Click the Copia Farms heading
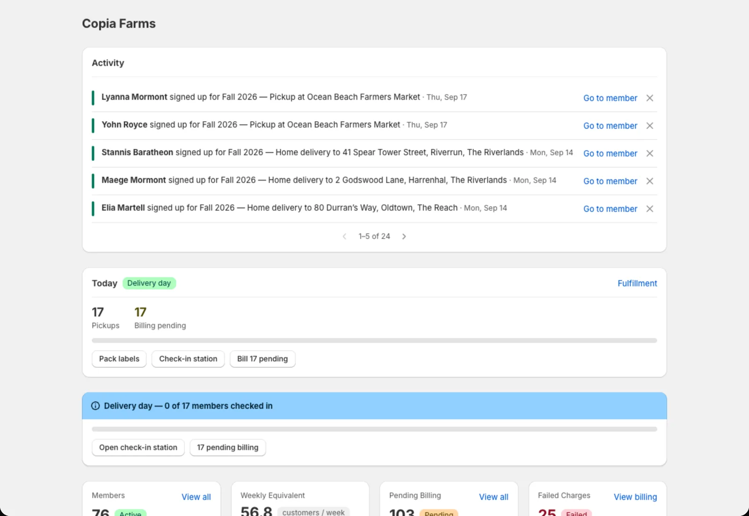 pyautogui.click(x=119, y=23)
